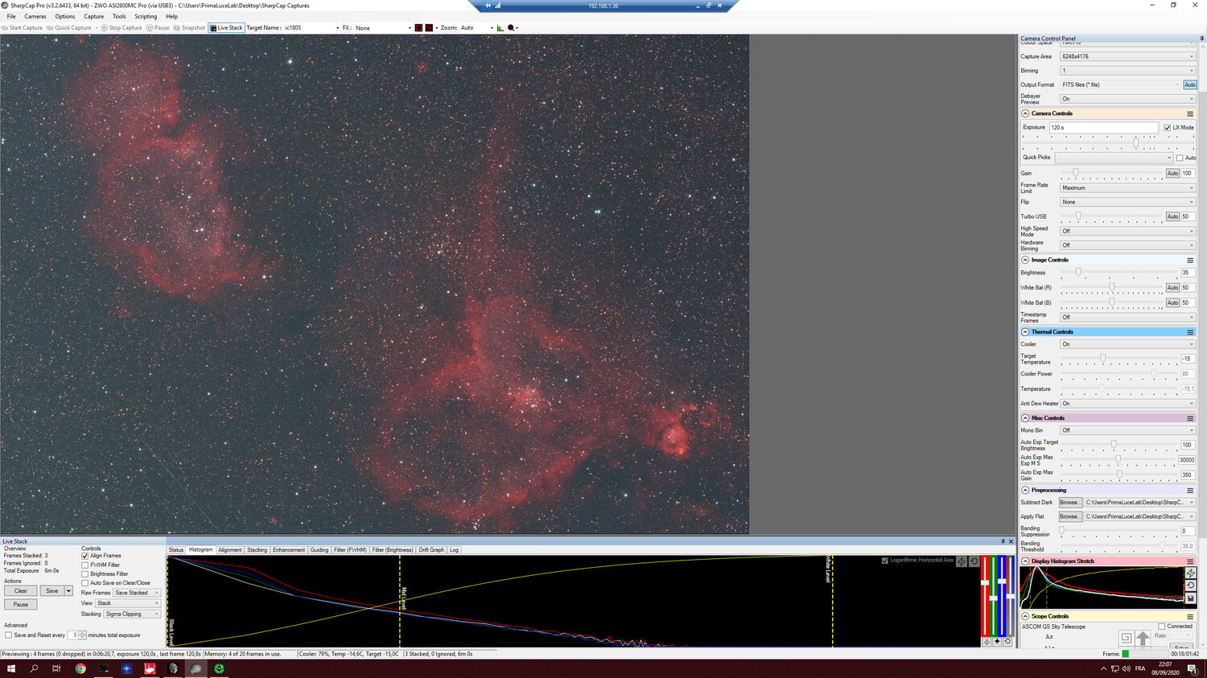Open the Scope Controls section menu icon
This screenshot has width=1207, height=678.
click(1190, 616)
